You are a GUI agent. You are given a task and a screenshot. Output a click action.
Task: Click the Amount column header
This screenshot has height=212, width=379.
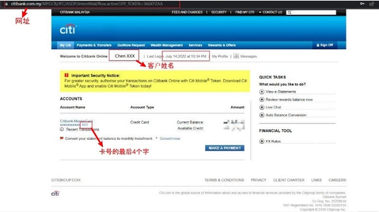(237, 107)
